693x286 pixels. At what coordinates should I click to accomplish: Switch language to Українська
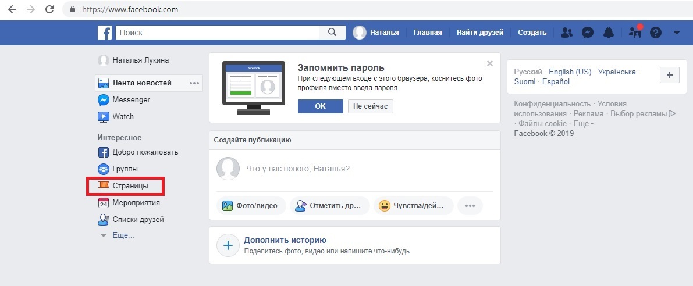click(617, 72)
